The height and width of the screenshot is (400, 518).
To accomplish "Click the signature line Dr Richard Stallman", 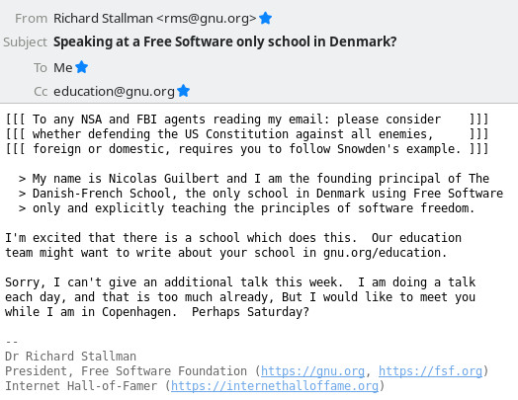I will [71, 357].
